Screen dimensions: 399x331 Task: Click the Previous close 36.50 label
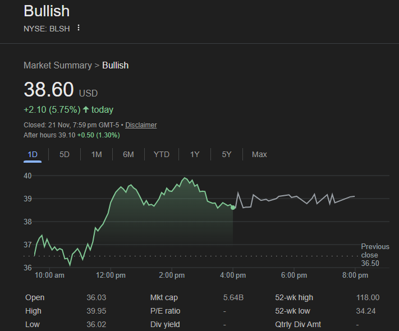tap(374, 255)
